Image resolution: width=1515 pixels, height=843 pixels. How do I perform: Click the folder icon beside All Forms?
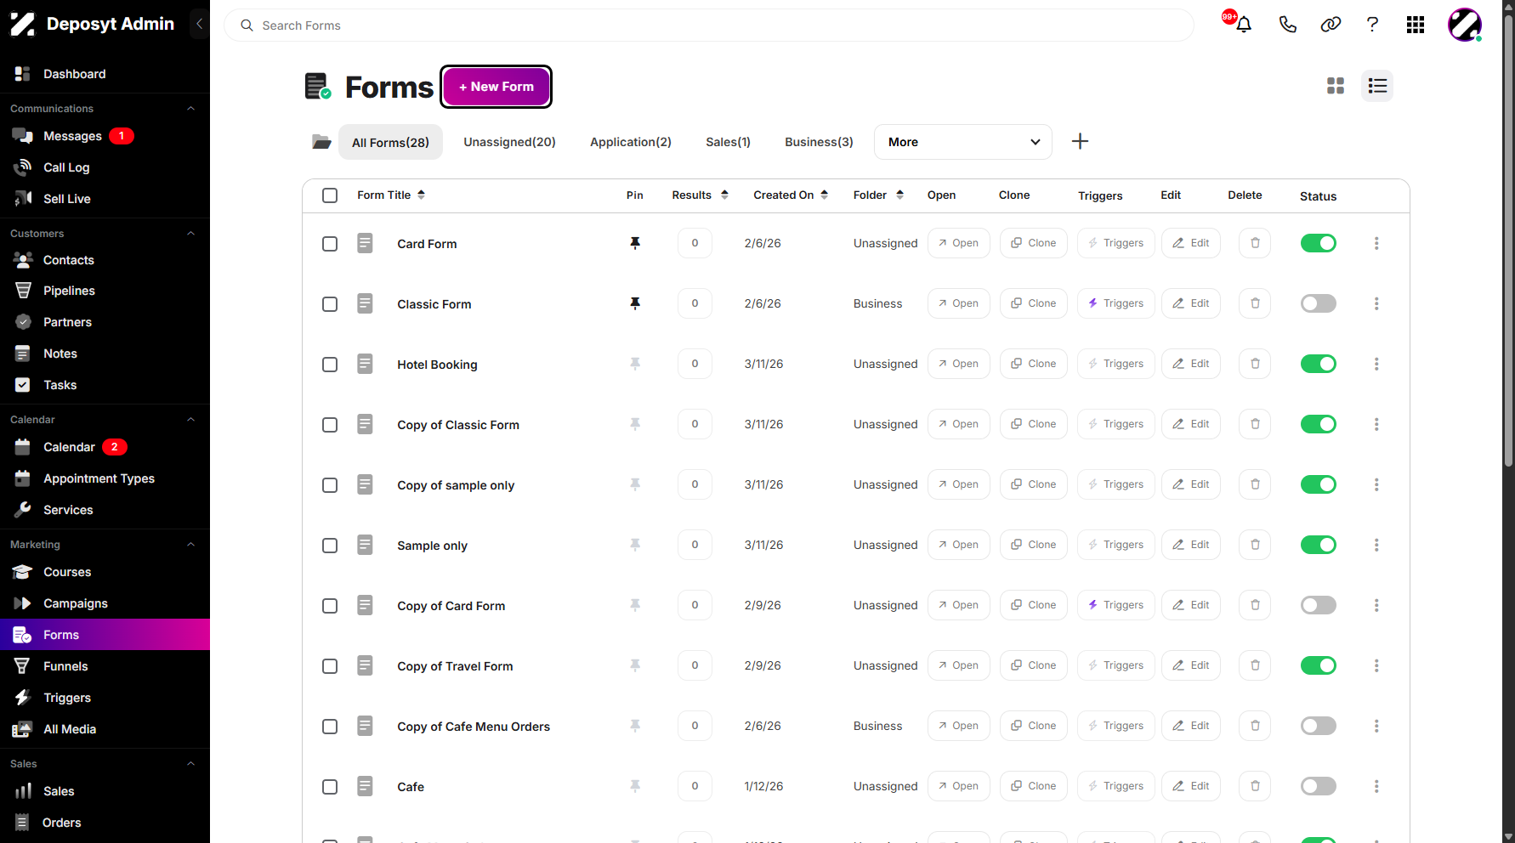pyautogui.click(x=321, y=142)
